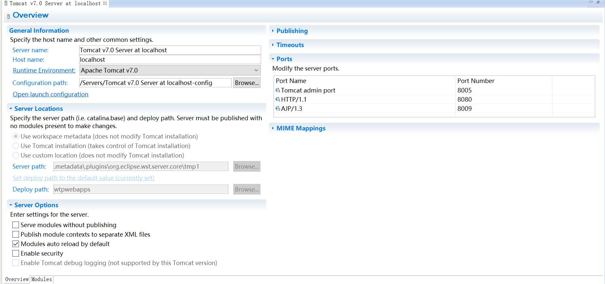Screen dimensions: 605x284
Task: Toggle Enable Tomcat debug logging checkbox
Action: tap(16, 263)
